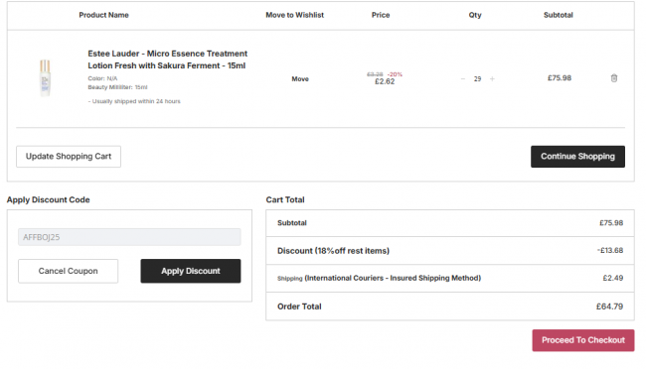
Task: Click the shipping cost £2.49
Action: click(x=613, y=278)
